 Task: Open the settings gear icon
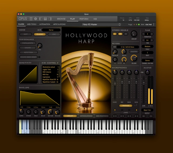coord(36,19)
